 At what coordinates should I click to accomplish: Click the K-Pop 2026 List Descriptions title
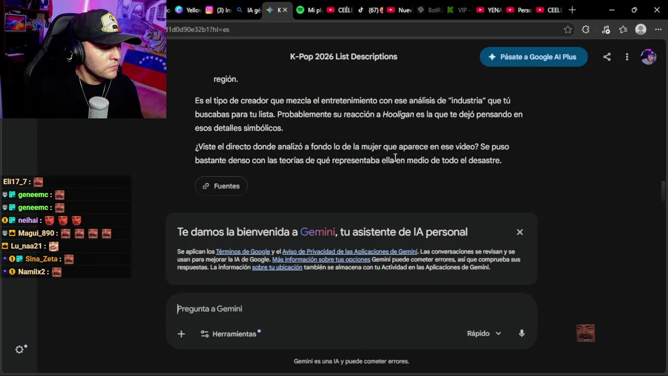(x=343, y=57)
